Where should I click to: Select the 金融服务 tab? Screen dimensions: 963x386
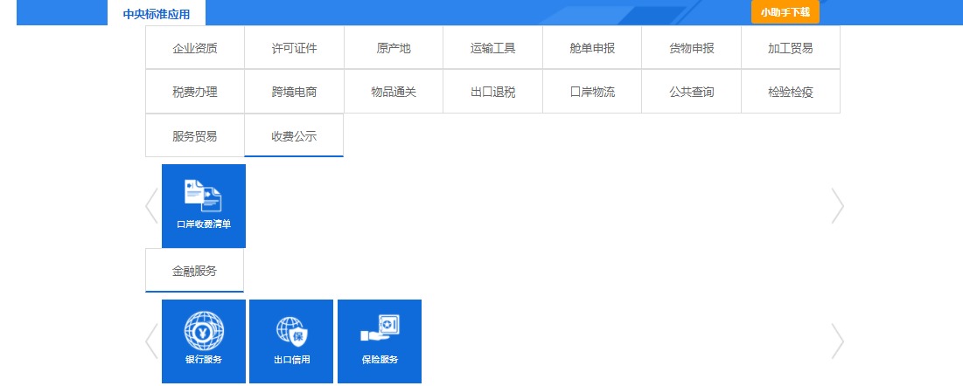[x=194, y=271]
